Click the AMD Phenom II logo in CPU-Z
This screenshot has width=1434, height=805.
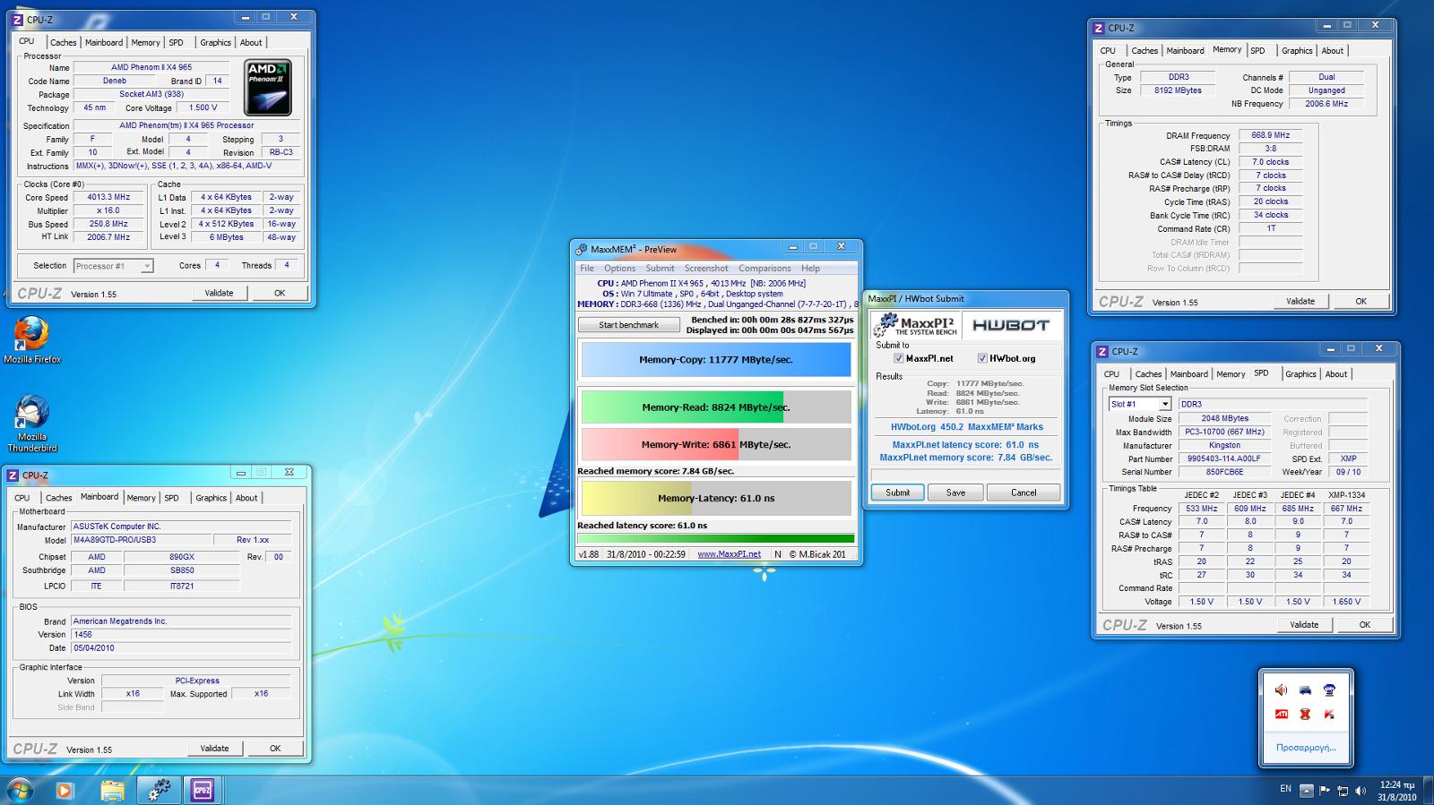click(x=268, y=87)
